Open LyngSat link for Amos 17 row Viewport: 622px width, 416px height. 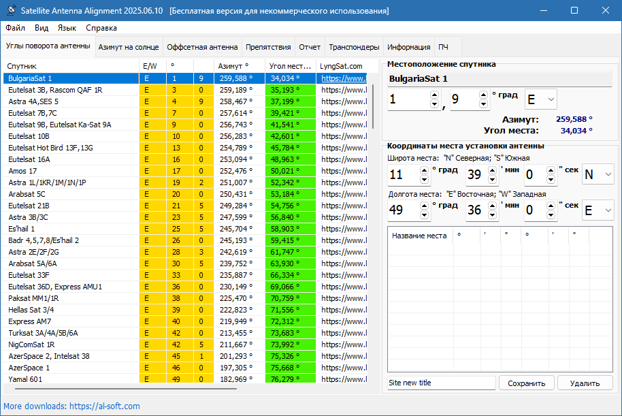tap(344, 171)
